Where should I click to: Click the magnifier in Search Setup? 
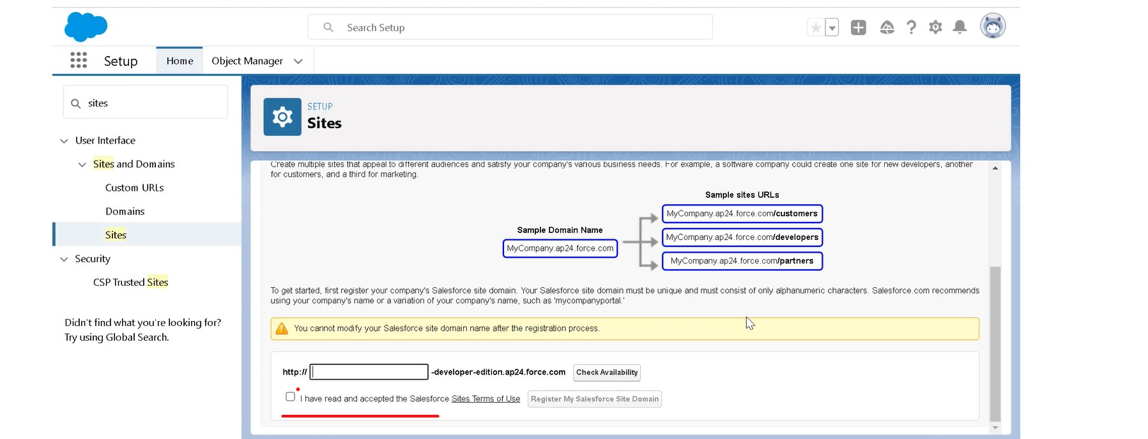pyautogui.click(x=328, y=27)
